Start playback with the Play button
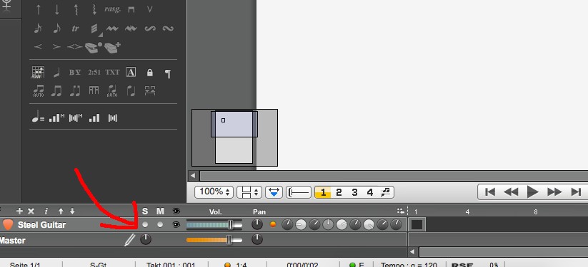The height and width of the screenshot is (267, 588). tap(532, 192)
